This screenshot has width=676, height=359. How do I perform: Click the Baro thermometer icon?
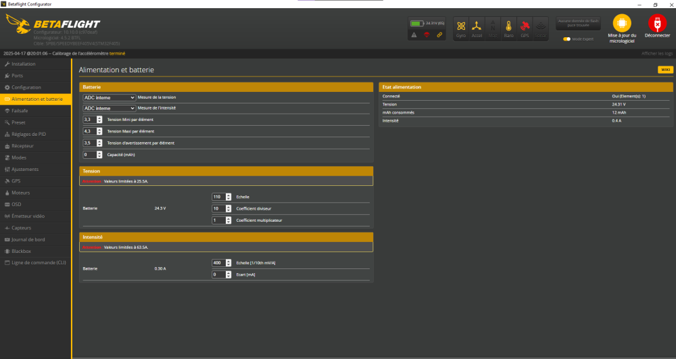508,27
